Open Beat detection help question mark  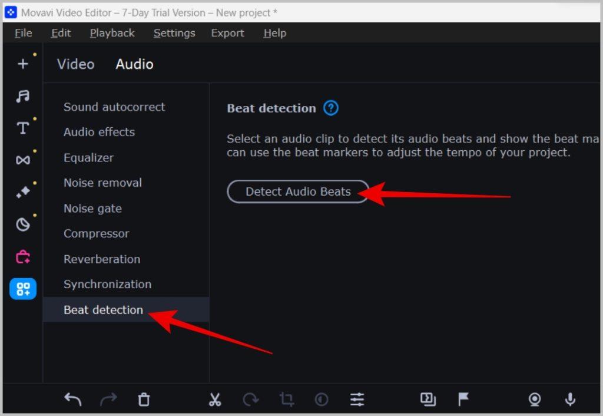pos(331,108)
